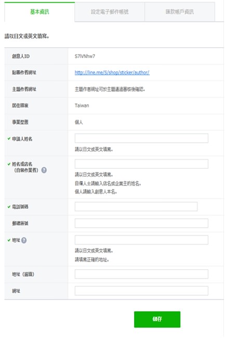
Task: Switch to the 匯款帳戶資訊 tab
Action: [180, 12]
